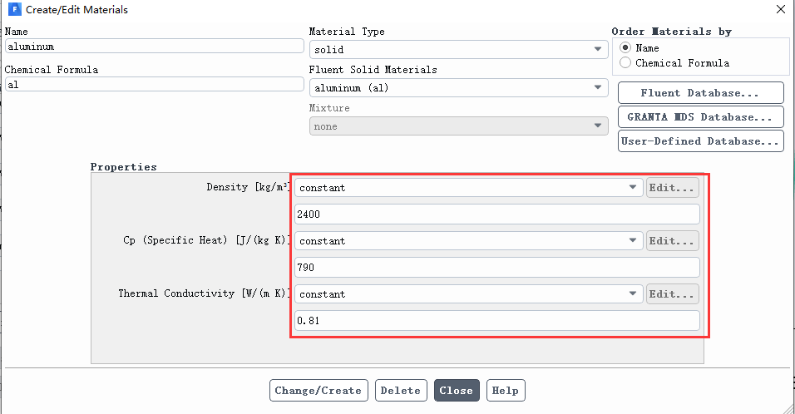The image size is (795, 414).
Task: Open the Material Type dropdown
Action: point(458,50)
